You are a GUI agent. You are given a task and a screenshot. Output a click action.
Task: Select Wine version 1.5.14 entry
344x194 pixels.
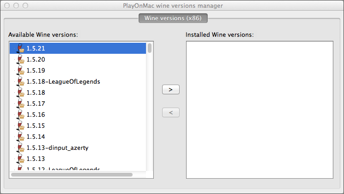pyautogui.click(x=36, y=137)
